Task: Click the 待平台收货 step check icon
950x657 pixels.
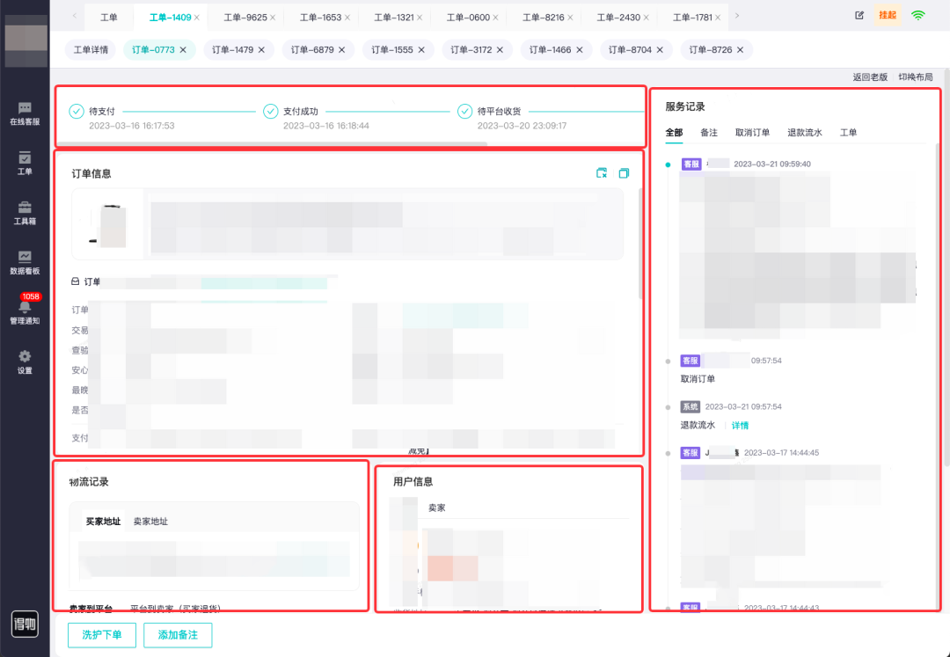Action: (464, 112)
